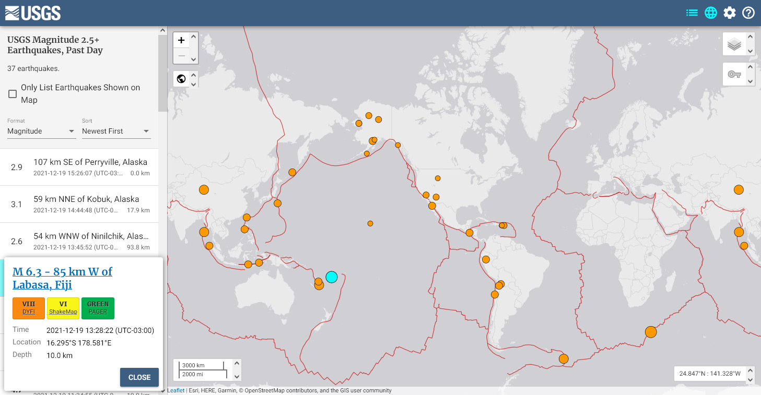Click the yellow ShakeMap VI badge

point(63,308)
